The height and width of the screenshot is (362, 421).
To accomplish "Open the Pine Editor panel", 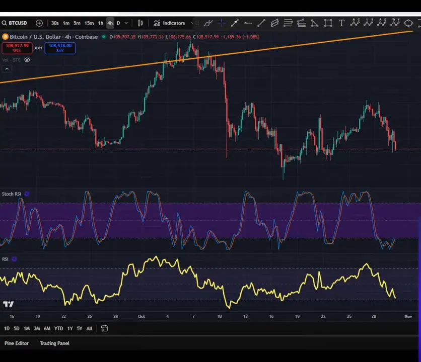I will [x=17, y=343].
